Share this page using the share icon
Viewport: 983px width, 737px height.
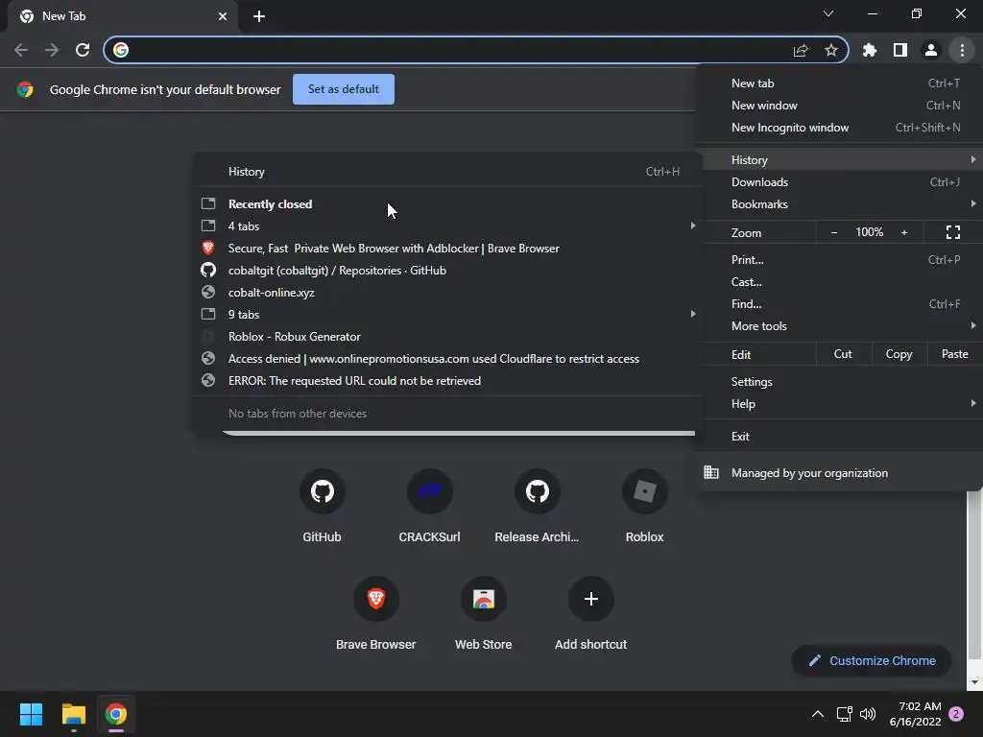click(801, 50)
